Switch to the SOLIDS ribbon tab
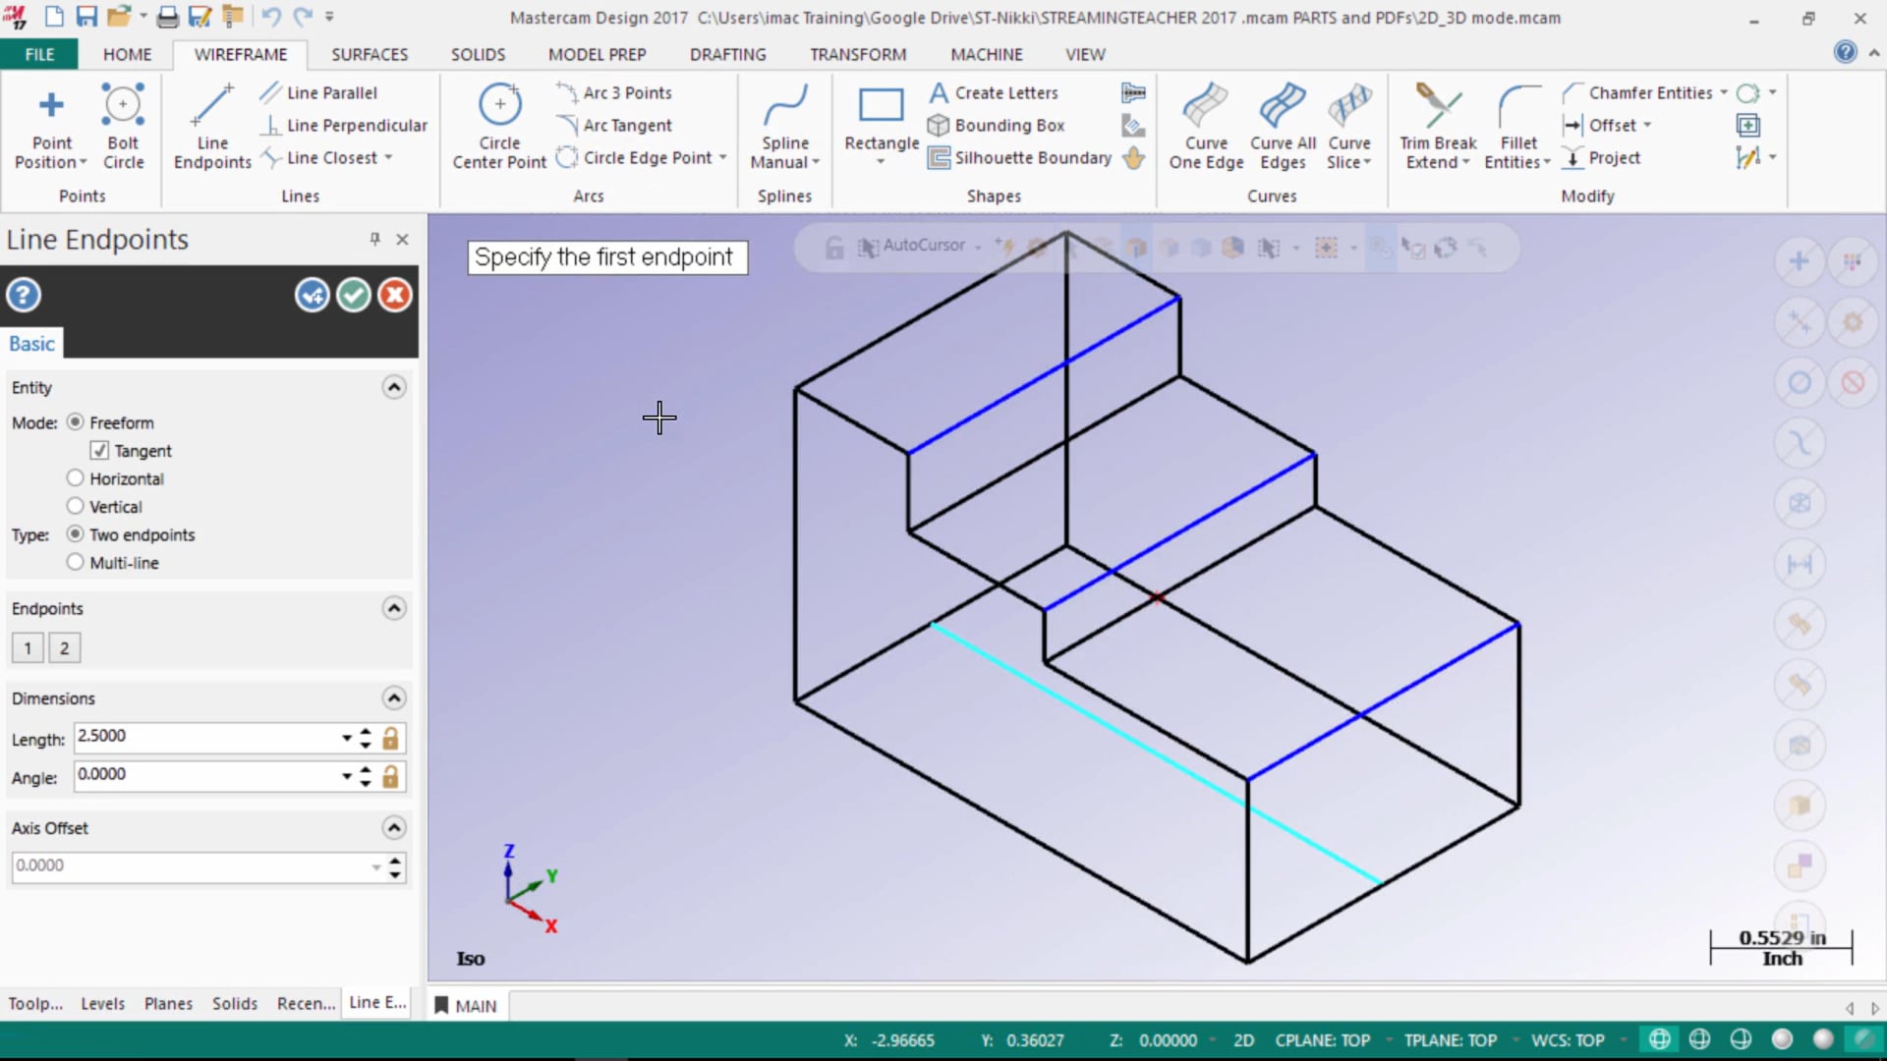 tap(479, 54)
